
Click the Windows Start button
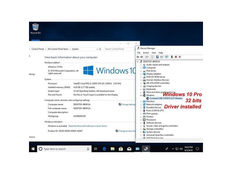pyautogui.click(x=33, y=149)
